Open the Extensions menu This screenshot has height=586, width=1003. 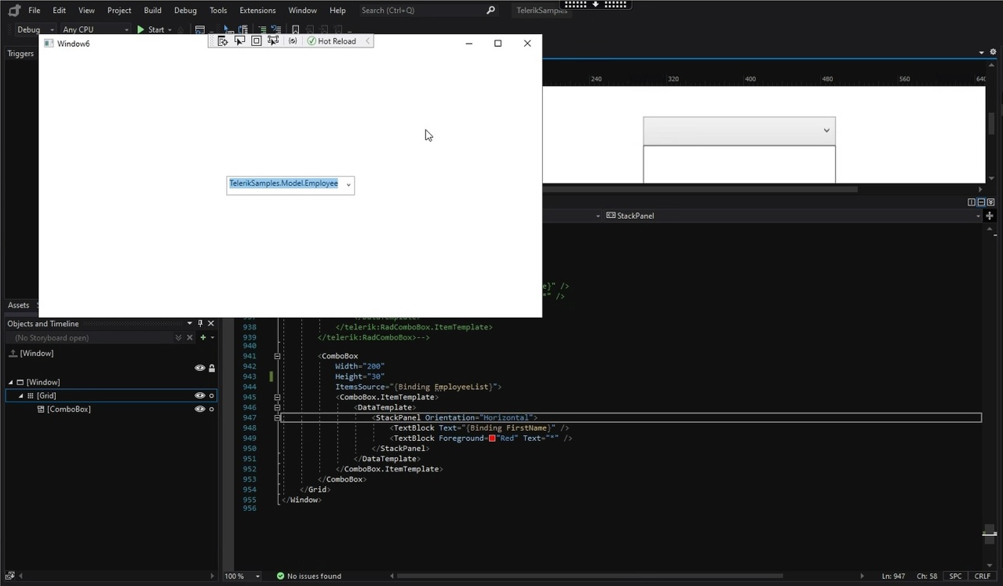pyautogui.click(x=257, y=10)
